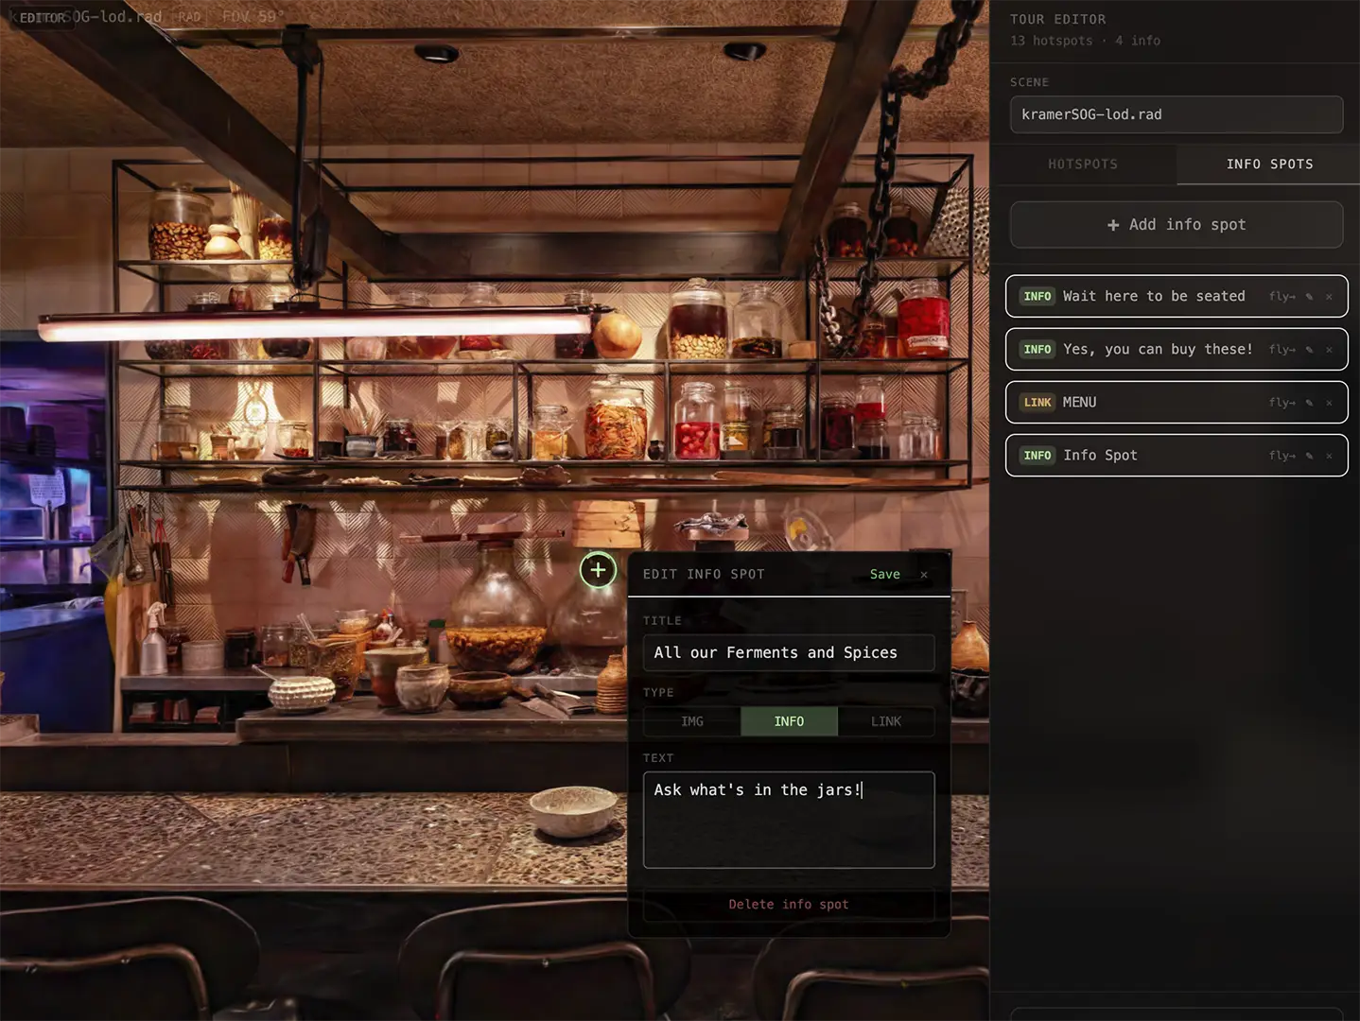The width and height of the screenshot is (1360, 1021).
Task: Click the scene name field kramerSOG-lod.rad
Action: click(1177, 114)
